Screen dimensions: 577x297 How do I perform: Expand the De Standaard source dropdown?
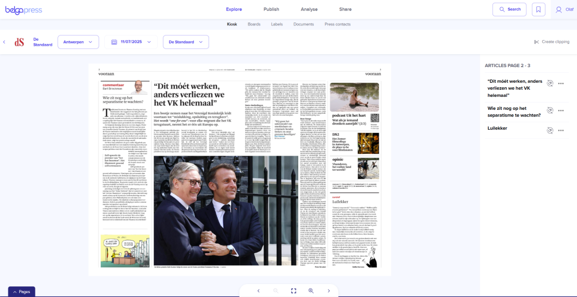185,42
